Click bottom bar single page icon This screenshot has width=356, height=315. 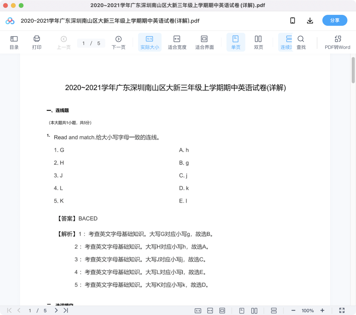pyautogui.click(x=242, y=311)
